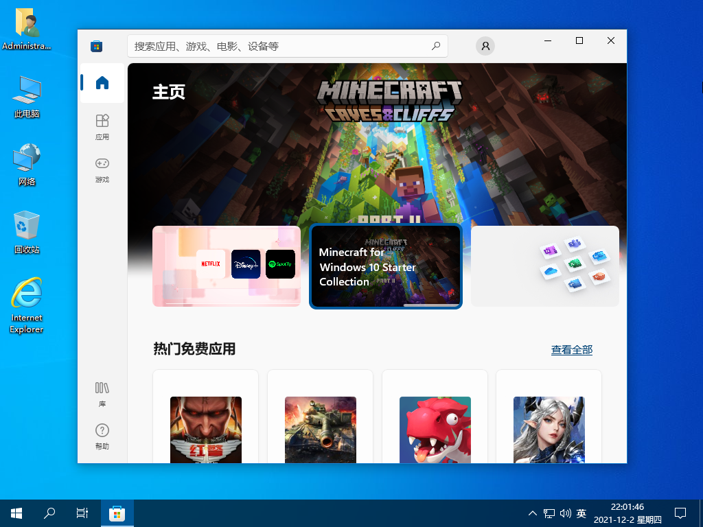The width and height of the screenshot is (703, 527).
Task: Open the taskbar clock and date
Action: point(627,513)
